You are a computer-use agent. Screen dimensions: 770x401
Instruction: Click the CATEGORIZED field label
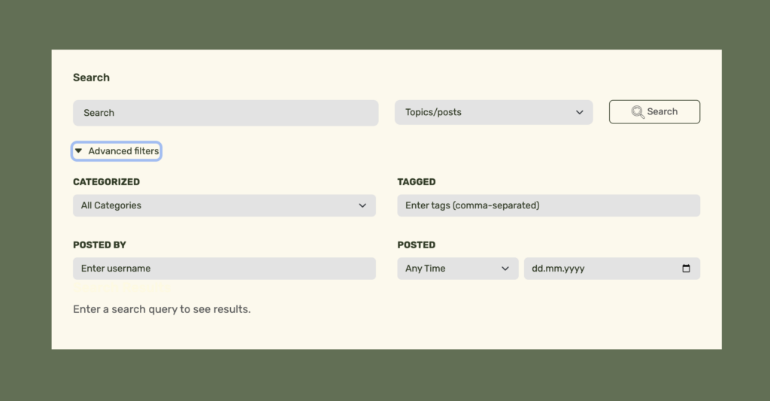tap(106, 182)
